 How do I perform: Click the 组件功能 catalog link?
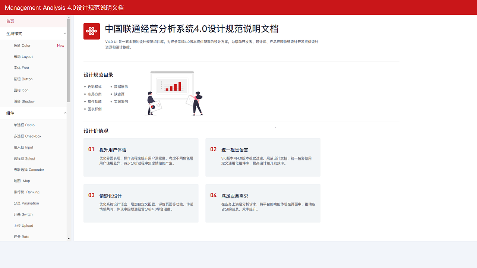point(95,101)
